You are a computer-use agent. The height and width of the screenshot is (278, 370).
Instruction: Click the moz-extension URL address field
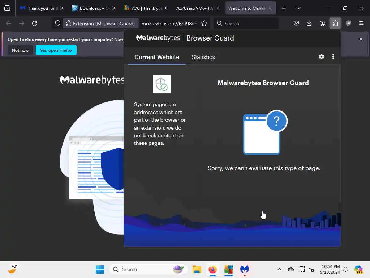click(169, 24)
